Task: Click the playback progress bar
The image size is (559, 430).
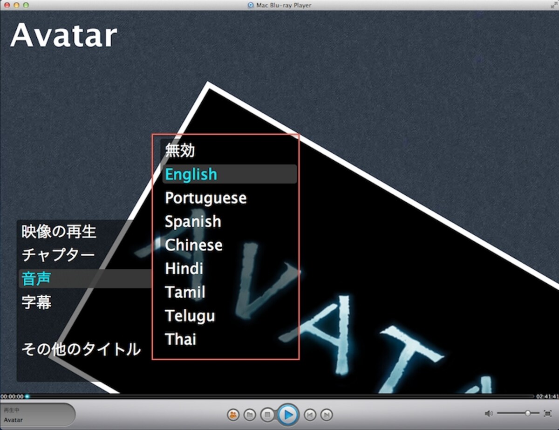Action: [279, 396]
